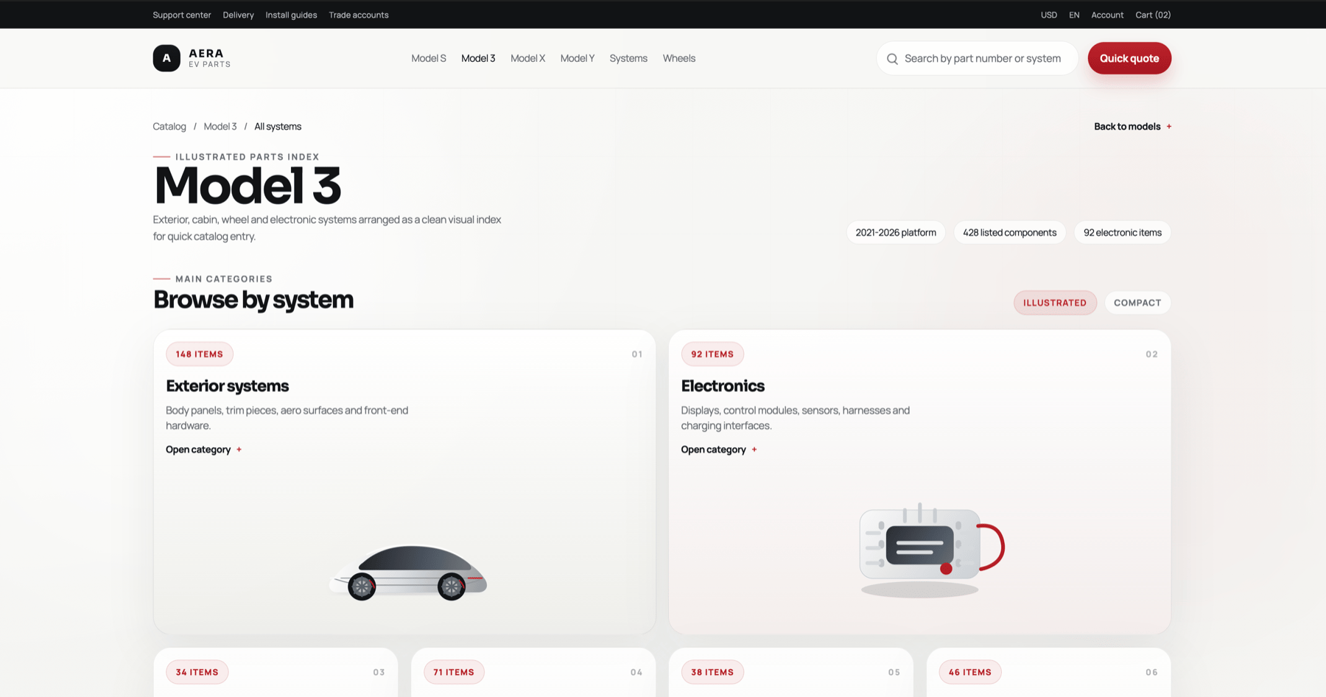Click the 38 ITEMS badge

tap(712, 672)
